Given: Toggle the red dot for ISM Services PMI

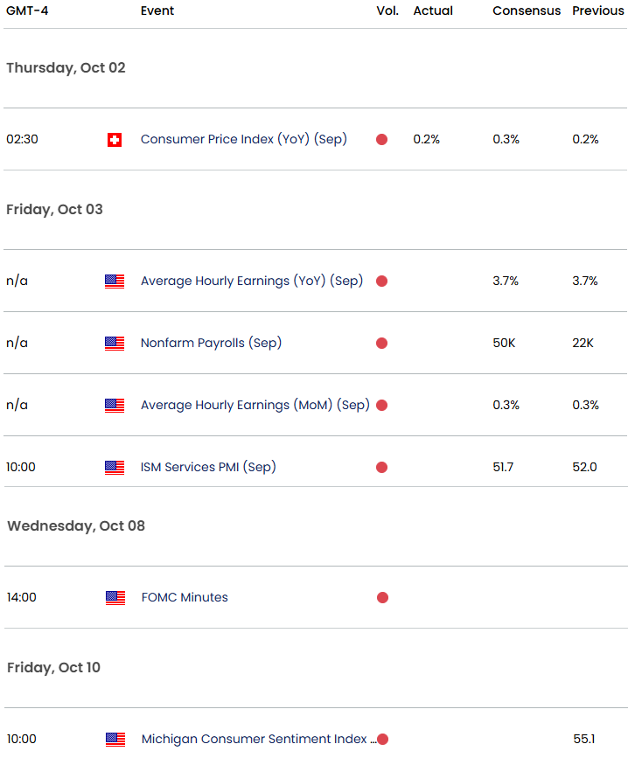Looking at the screenshot, I should click(x=381, y=467).
